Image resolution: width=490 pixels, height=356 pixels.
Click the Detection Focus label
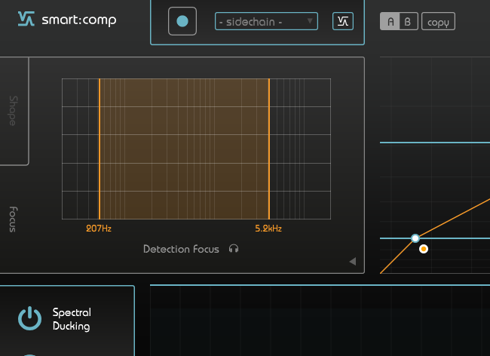(x=181, y=249)
